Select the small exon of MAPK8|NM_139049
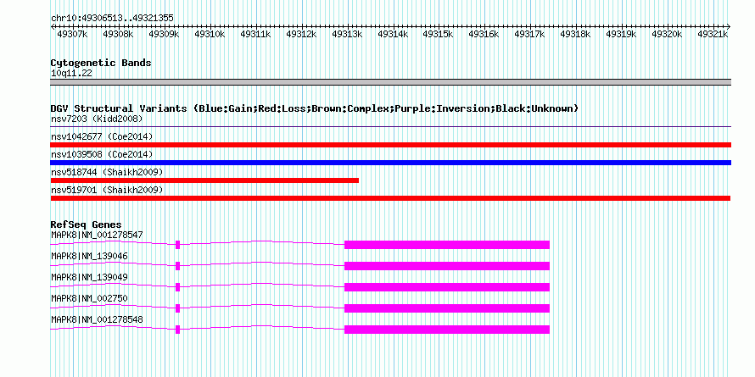Viewport: 755px width, 377px height. click(x=177, y=287)
